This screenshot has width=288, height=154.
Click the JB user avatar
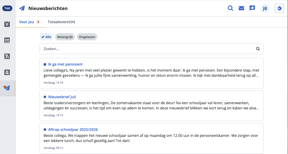(265, 8)
